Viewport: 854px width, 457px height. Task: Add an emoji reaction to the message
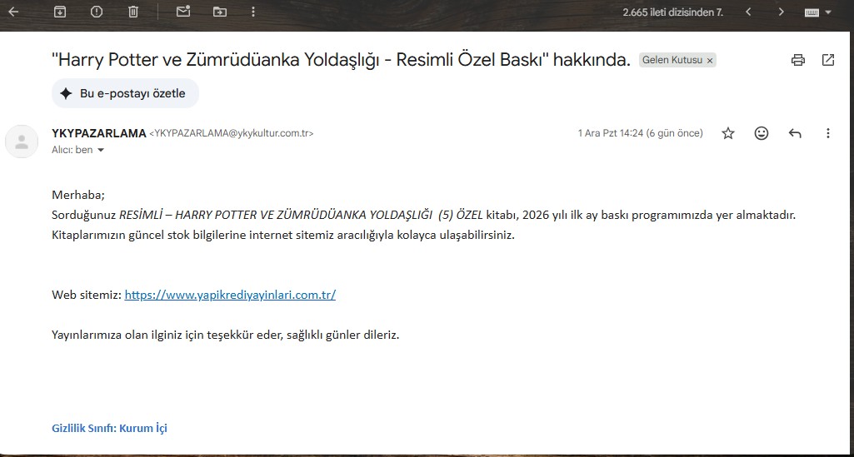pyautogui.click(x=762, y=133)
